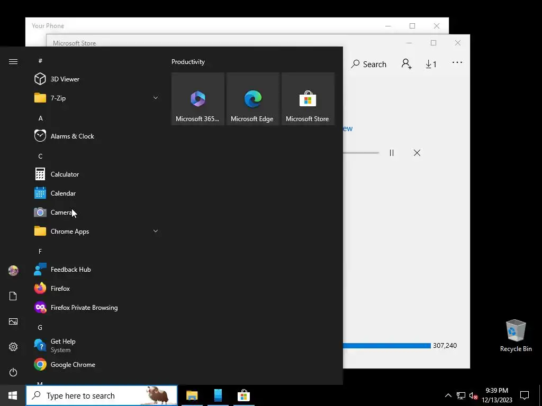The height and width of the screenshot is (406, 542).
Task: Click the letter C section header
Action: point(40,156)
